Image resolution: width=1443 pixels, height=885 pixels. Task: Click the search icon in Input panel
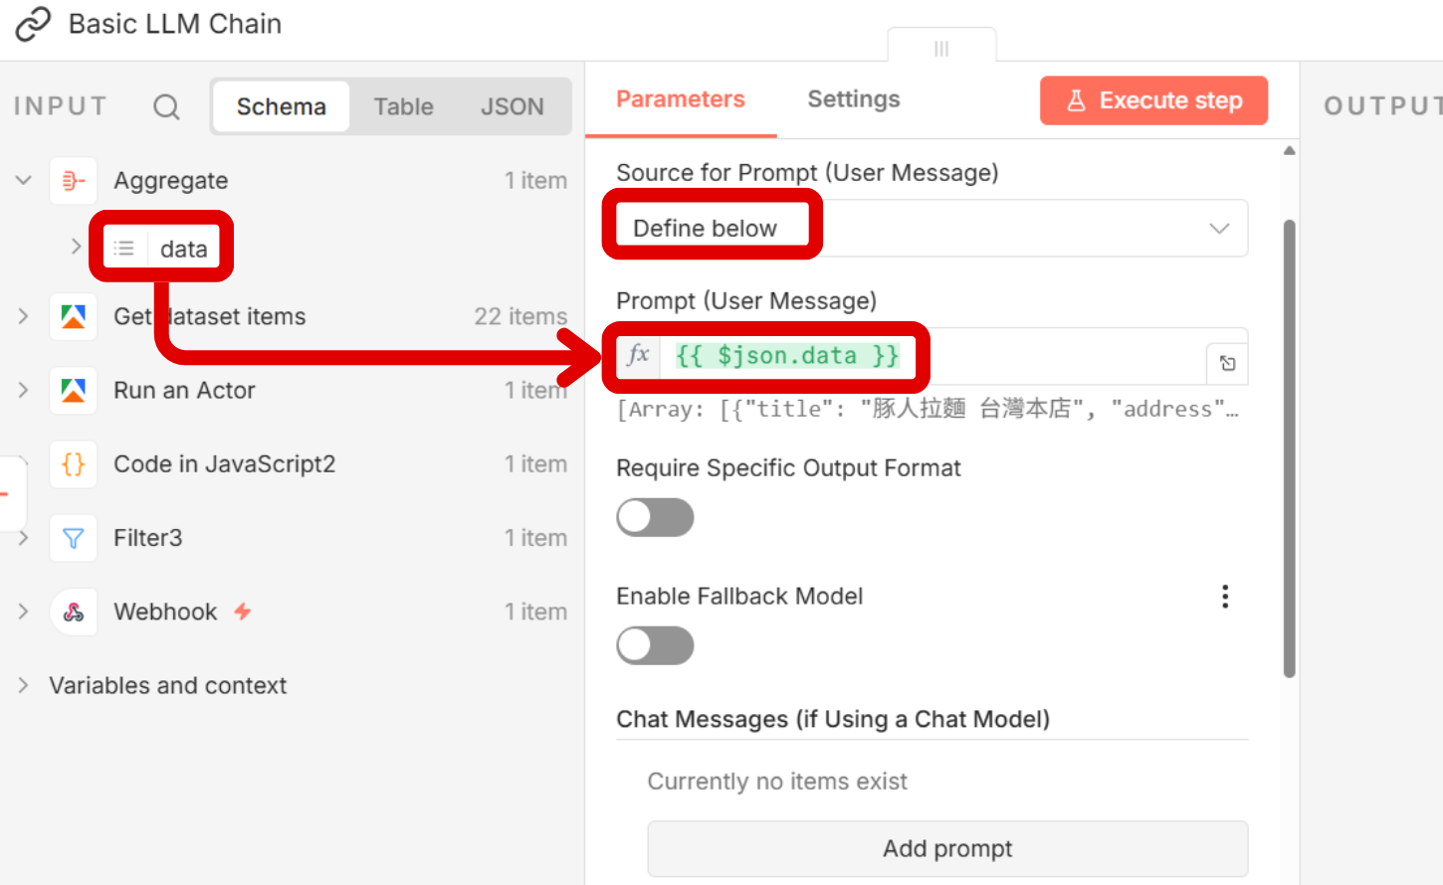click(166, 107)
